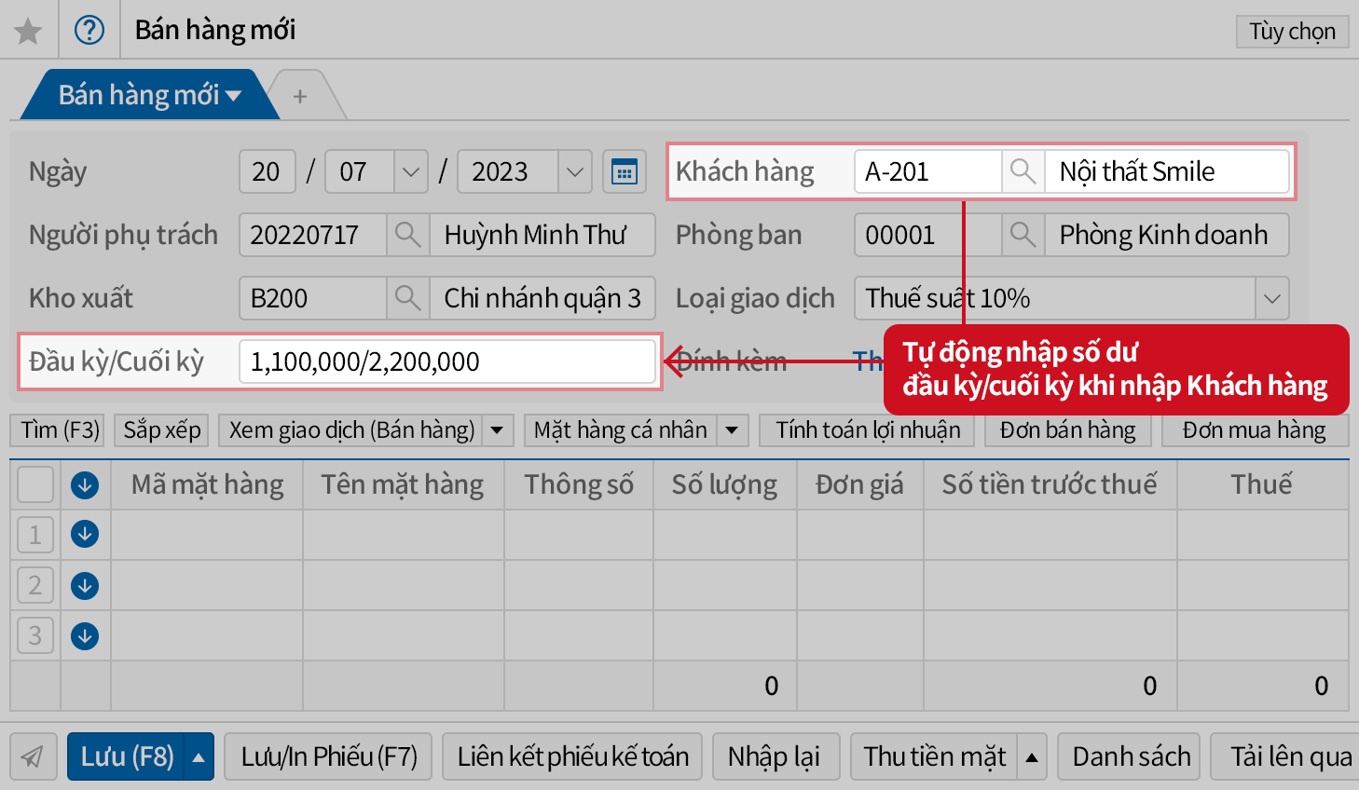Open the calendar date picker icon
The height and width of the screenshot is (790, 1359).
coord(624,172)
